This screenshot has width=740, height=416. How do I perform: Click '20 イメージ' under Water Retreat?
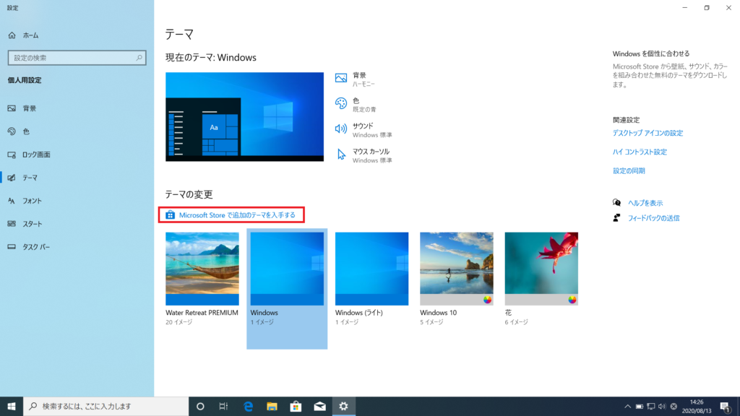click(179, 322)
